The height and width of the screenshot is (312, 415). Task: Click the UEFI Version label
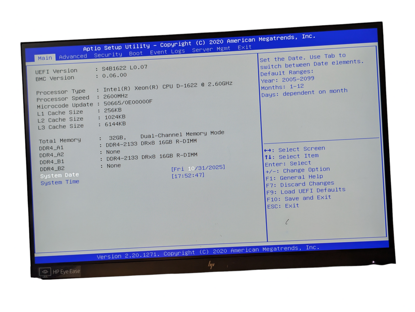point(56,71)
